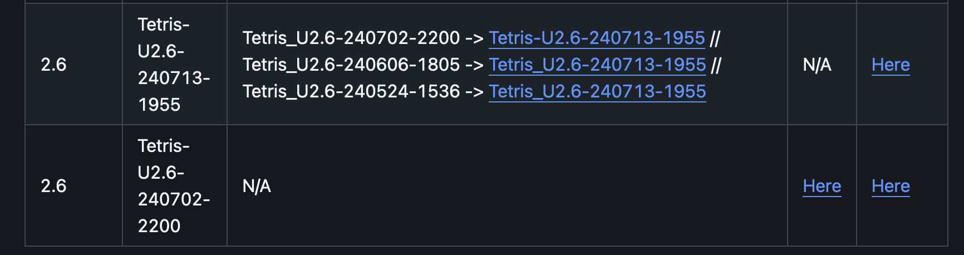Click the // separator ending the first update line

pos(715,38)
